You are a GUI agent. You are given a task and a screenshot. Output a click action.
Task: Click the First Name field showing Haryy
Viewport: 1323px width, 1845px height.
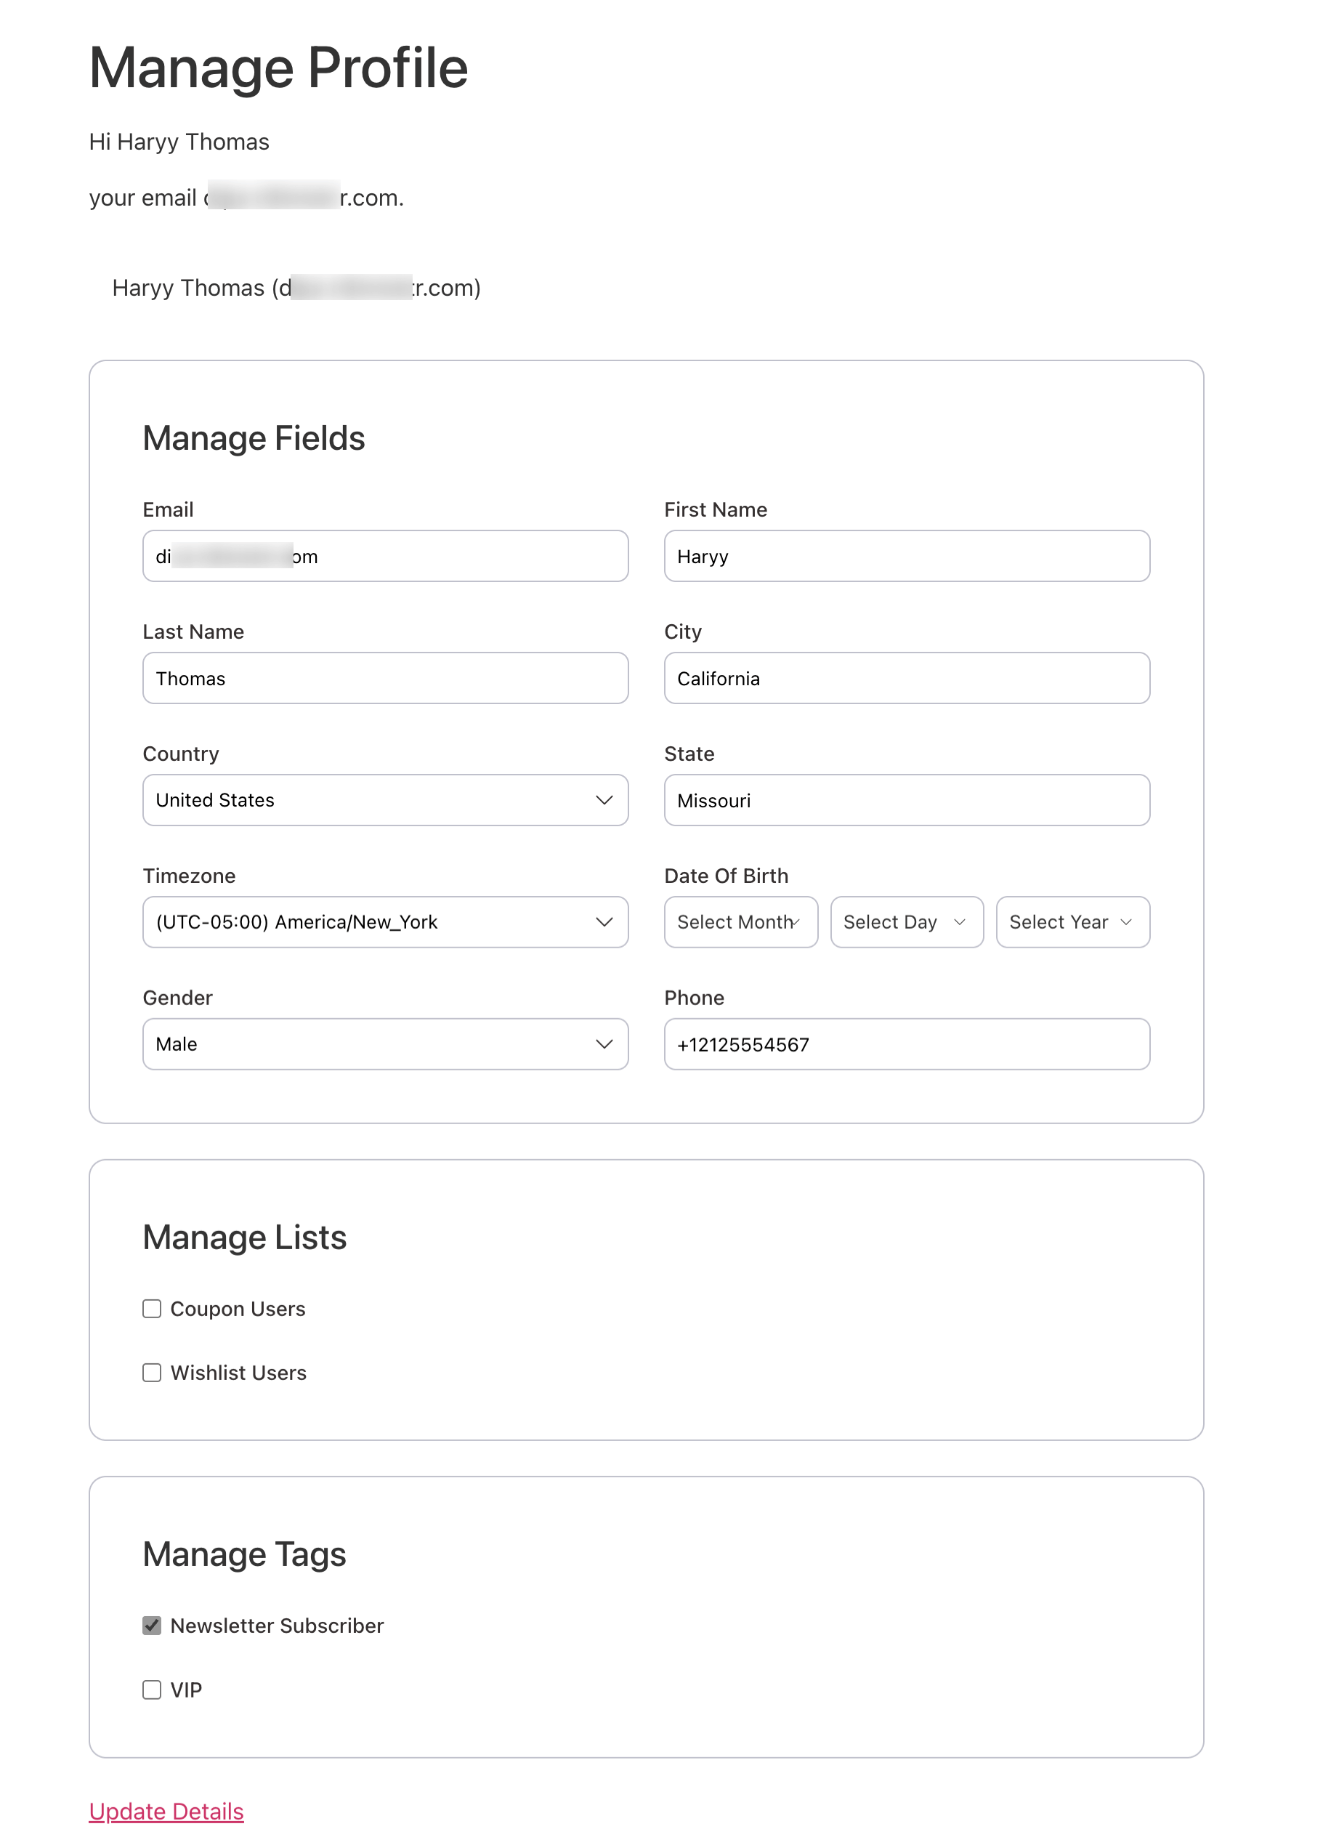pyautogui.click(x=906, y=556)
